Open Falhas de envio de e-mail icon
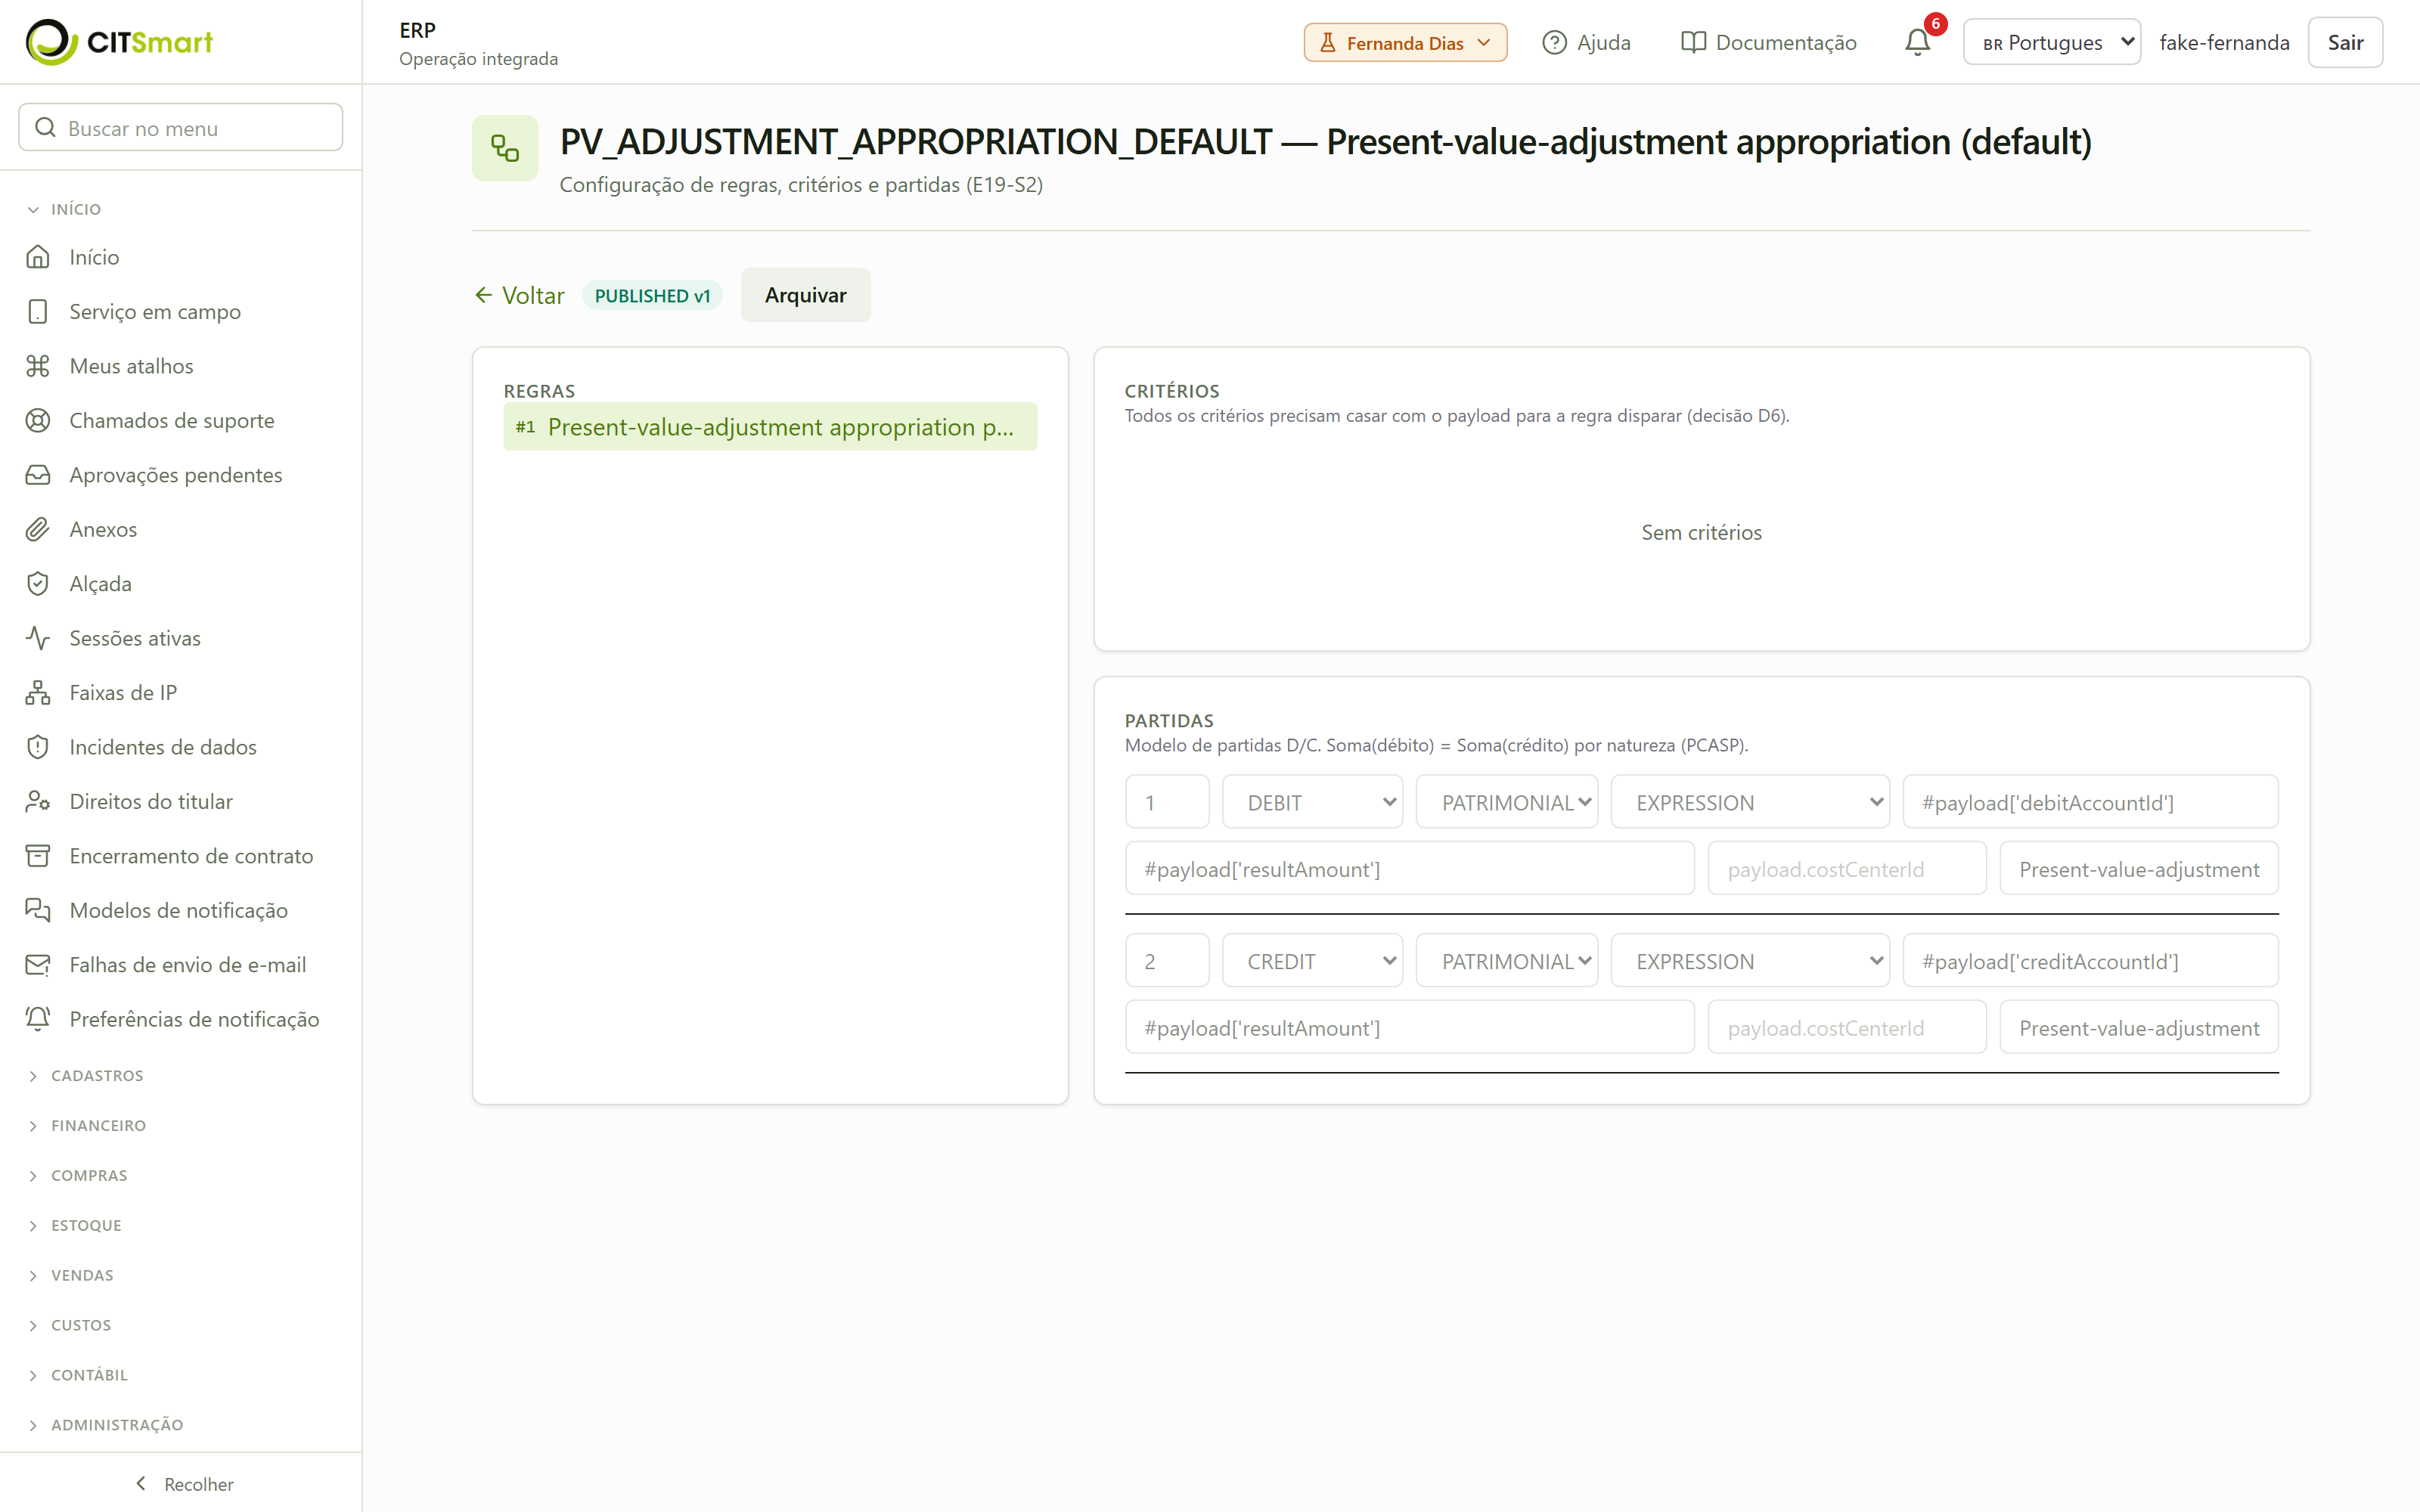This screenshot has width=2420, height=1512. tap(38, 965)
